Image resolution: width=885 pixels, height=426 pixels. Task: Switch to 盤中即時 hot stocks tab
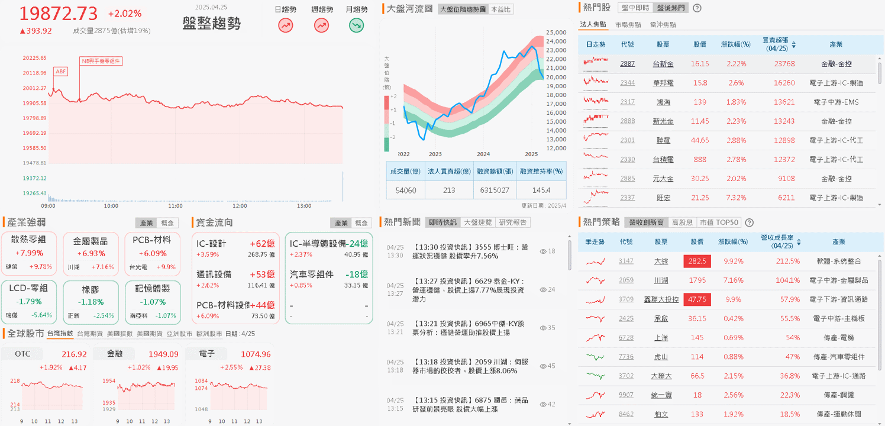[x=635, y=8]
